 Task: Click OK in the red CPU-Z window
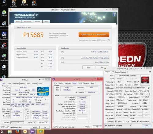pos(97,127)
